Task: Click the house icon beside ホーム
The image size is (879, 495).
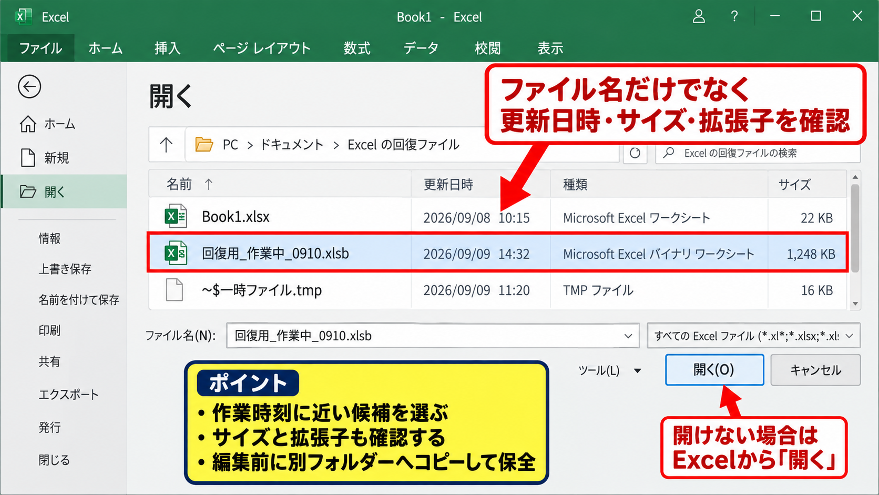Action: [28, 124]
